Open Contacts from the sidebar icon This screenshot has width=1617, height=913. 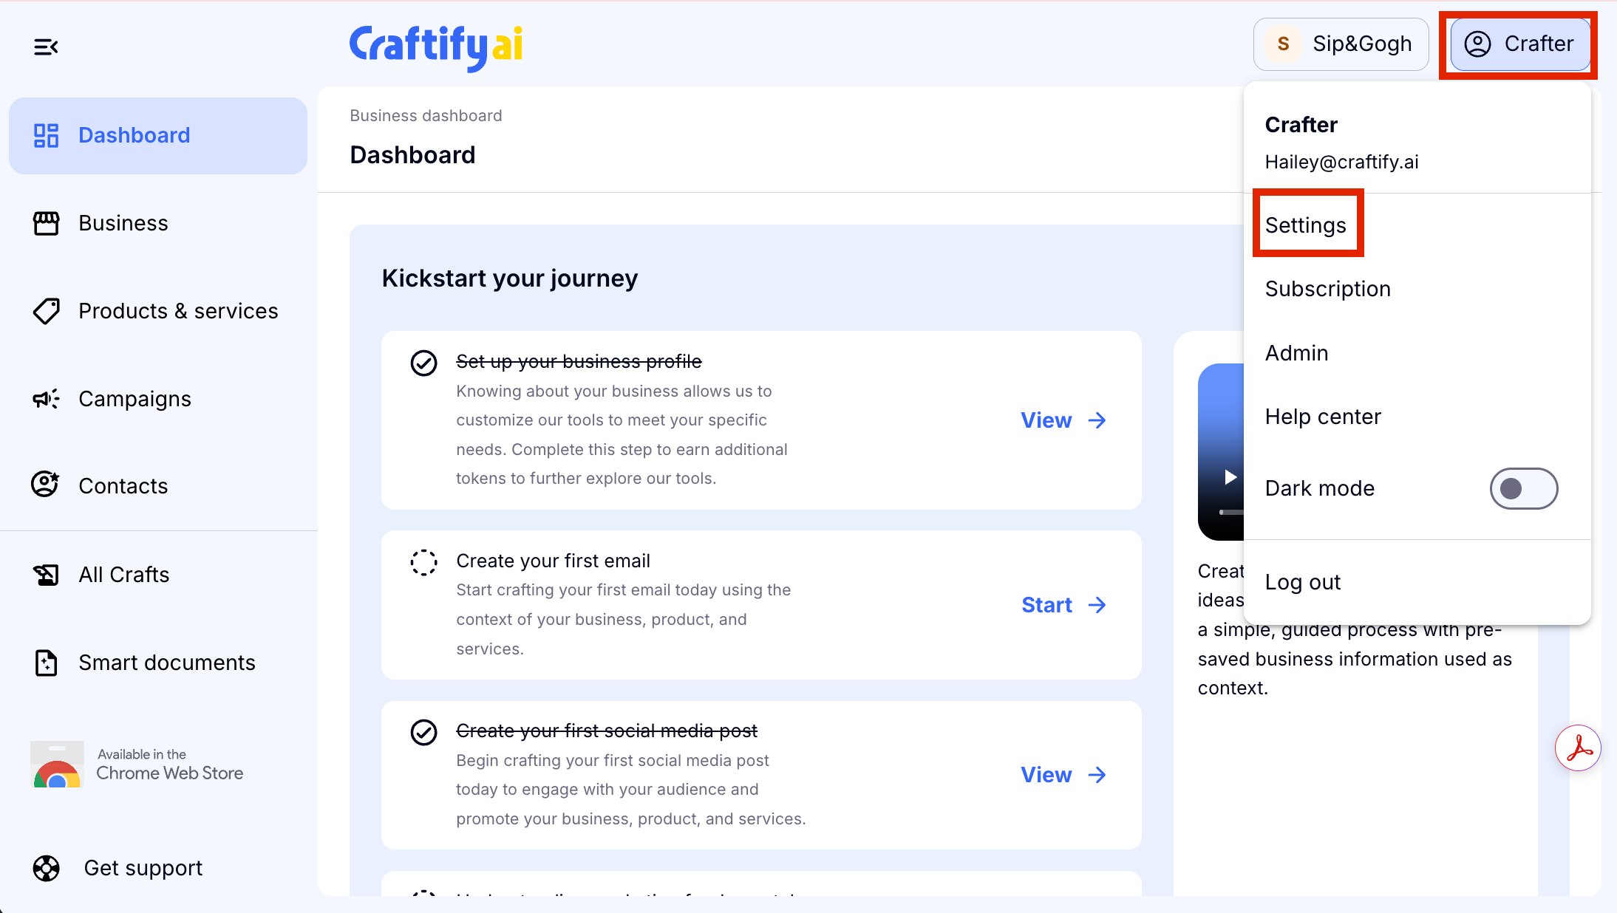46,485
